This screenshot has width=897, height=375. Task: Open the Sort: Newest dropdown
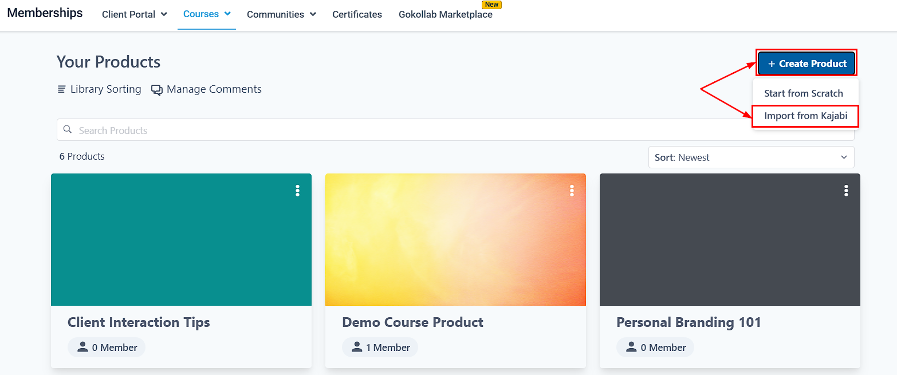coord(751,157)
